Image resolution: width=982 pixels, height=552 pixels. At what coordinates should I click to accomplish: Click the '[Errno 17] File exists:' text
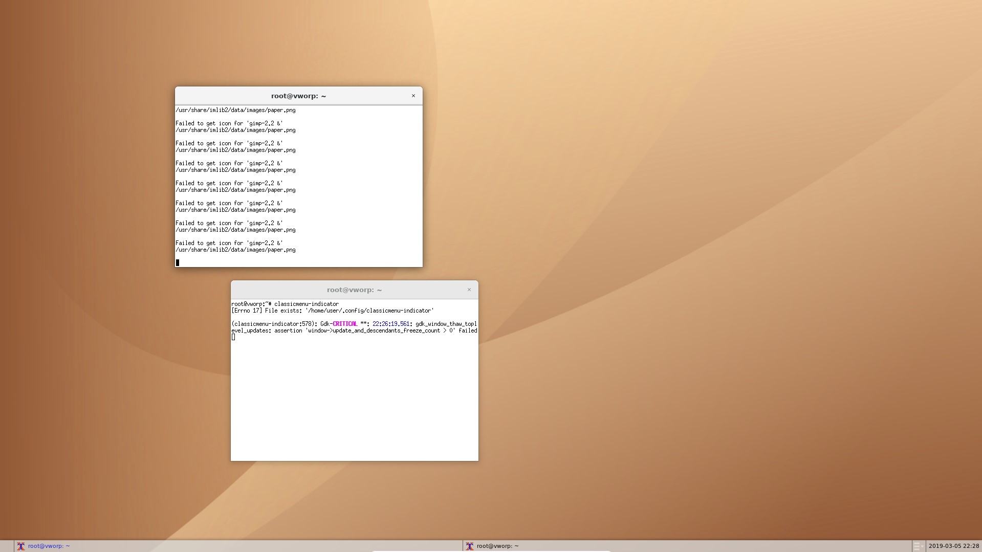[267, 311]
